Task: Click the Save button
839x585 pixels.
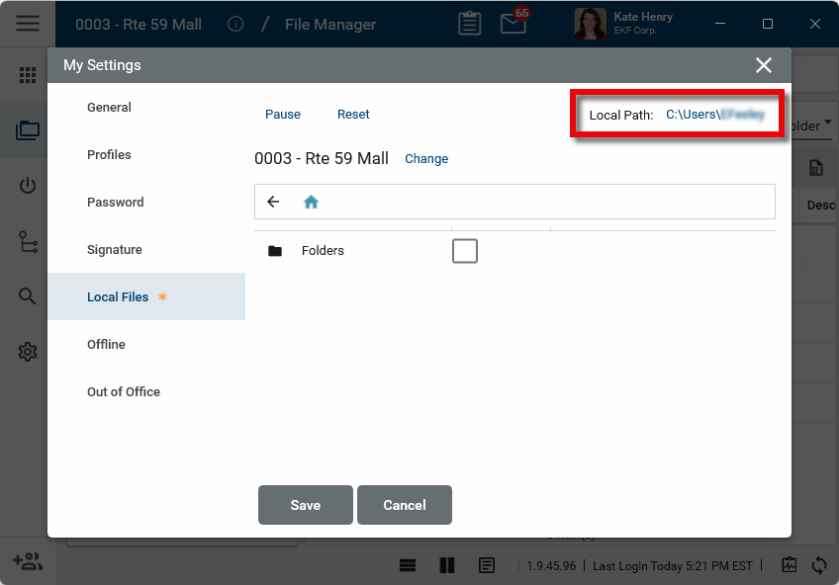Action: (305, 505)
